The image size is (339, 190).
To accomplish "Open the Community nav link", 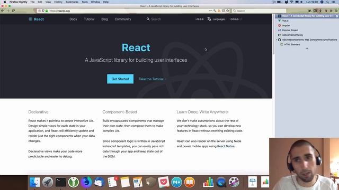I will [x=123, y=19].
